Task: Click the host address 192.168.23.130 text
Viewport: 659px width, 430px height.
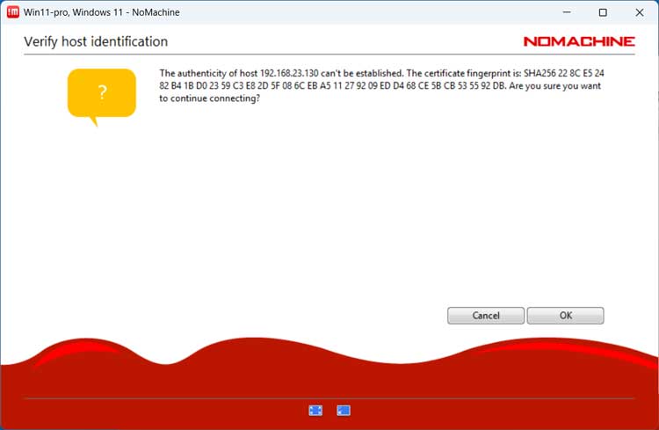Action: pyautogui.click(x=289, y=73)
